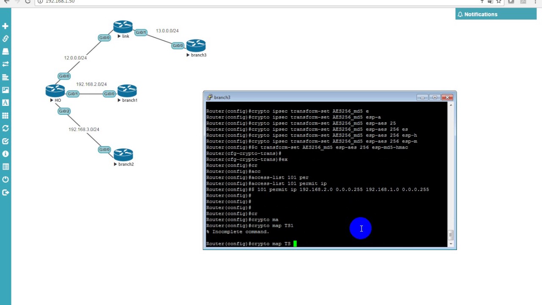This screenshot has height=305, width=542.
Task: Click the letter A text icon in sidebar
Action: (6, 103)
